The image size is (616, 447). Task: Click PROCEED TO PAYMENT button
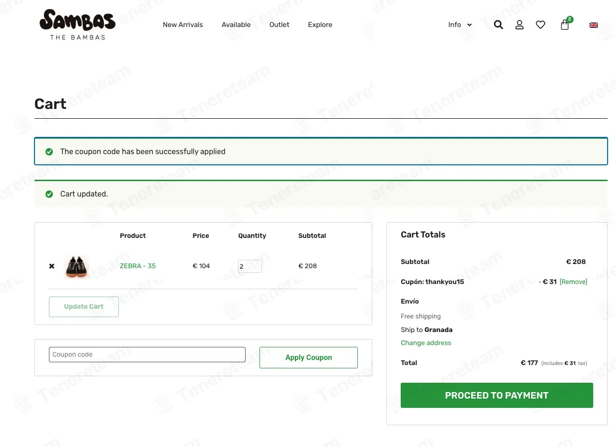click(x=497, y=395)
